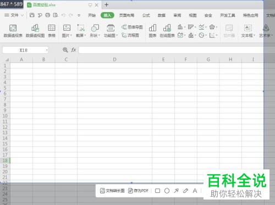Select row 18 header
275x205 pixels.
click(5, 161)
